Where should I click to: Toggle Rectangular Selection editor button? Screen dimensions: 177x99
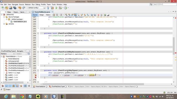[78, 15]
